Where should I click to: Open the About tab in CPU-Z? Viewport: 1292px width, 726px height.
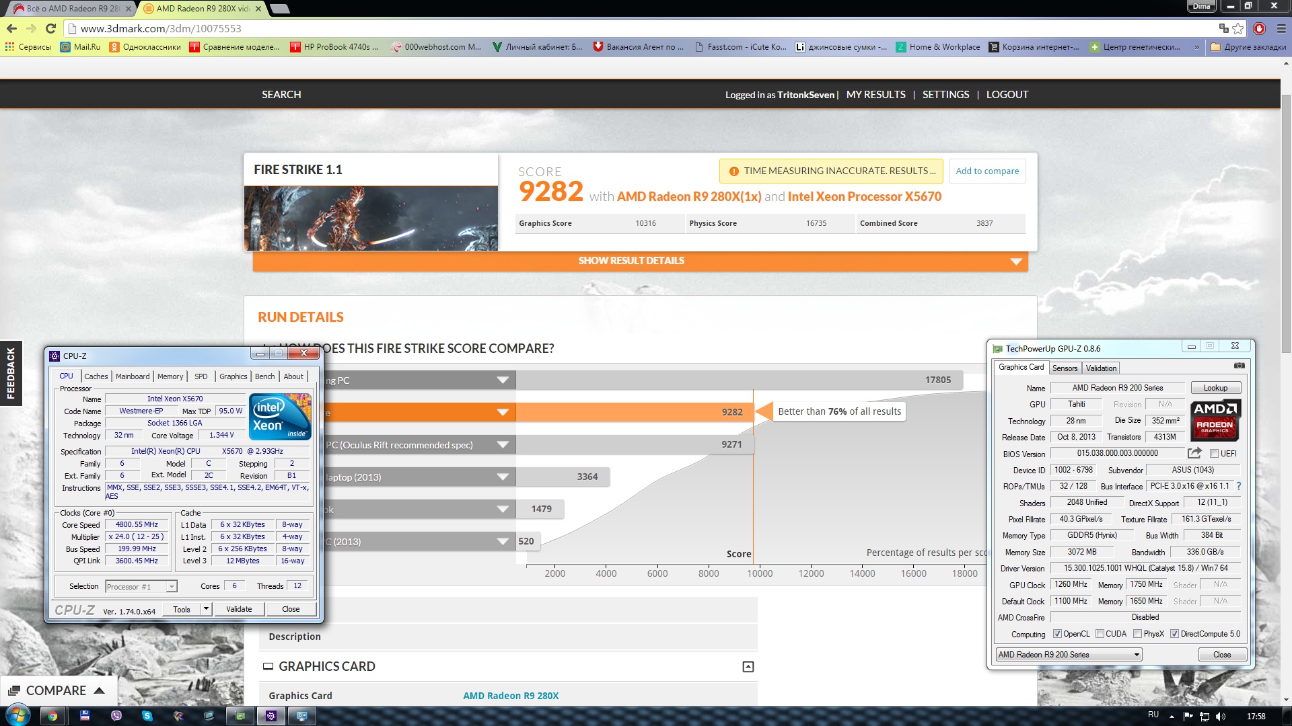click(293, 376)
